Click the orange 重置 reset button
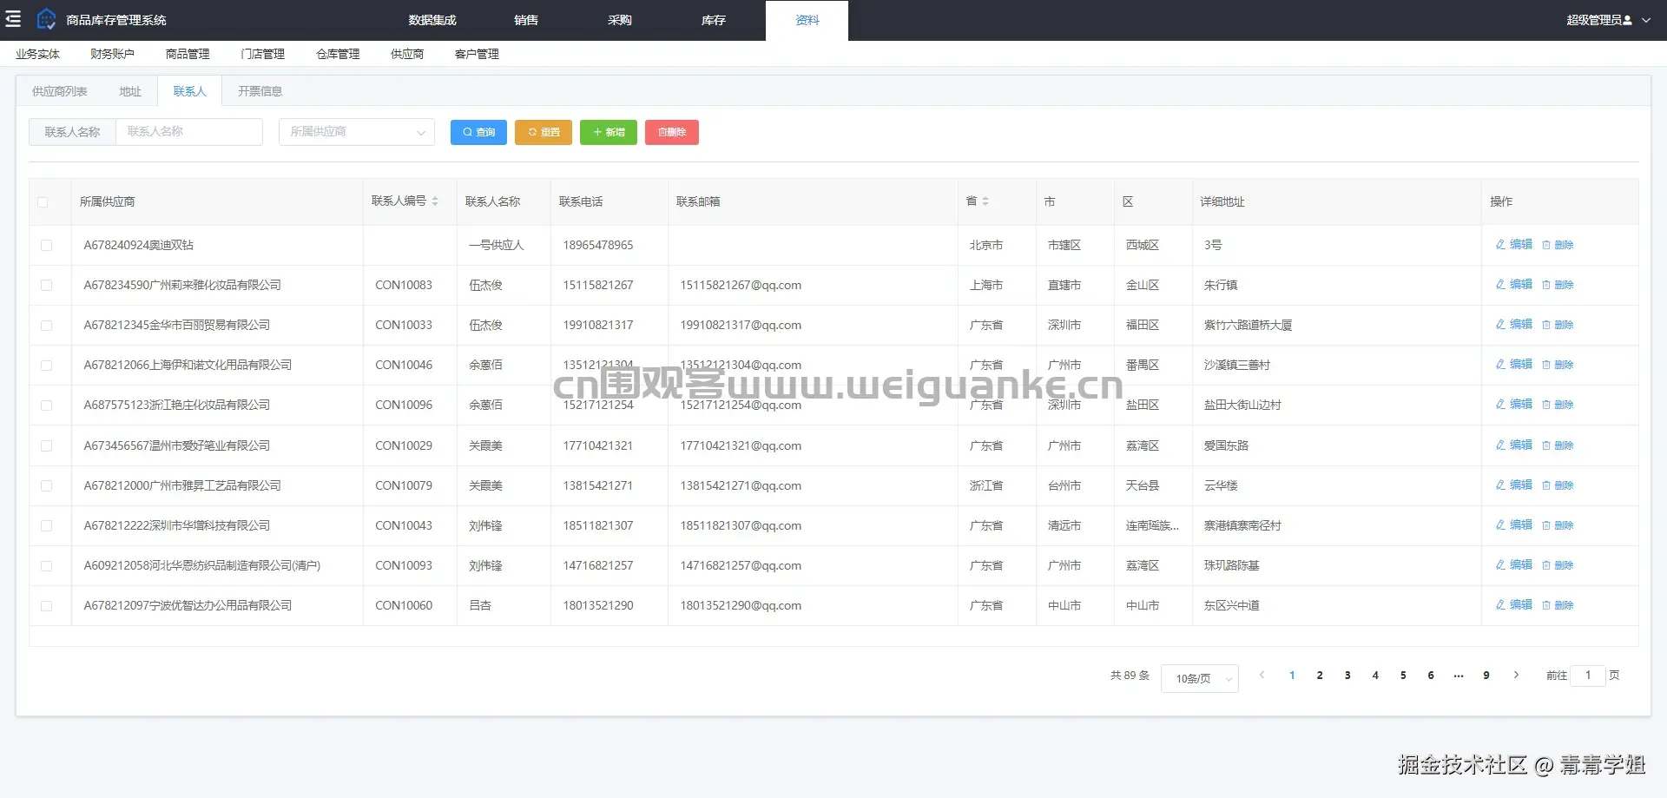 click(x=544, y=132)
